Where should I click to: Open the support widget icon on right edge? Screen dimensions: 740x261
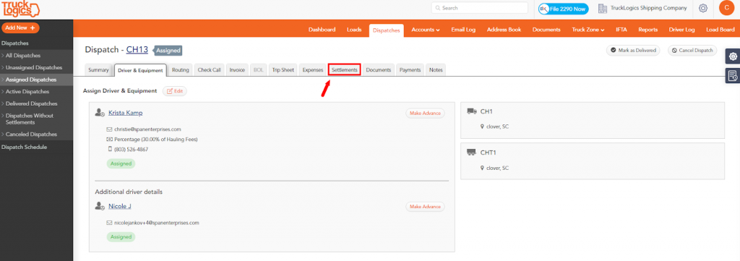click(x=733, y=56)
